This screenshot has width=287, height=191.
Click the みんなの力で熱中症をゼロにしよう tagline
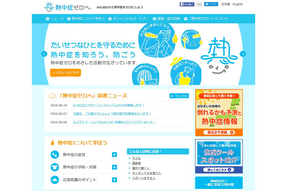click(x=120, y=7)
